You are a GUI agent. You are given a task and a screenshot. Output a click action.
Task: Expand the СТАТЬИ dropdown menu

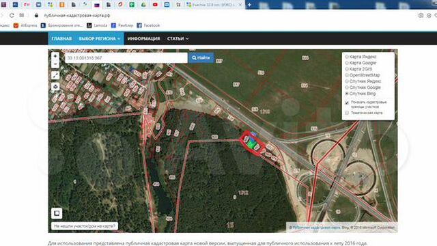click(178, 38)
